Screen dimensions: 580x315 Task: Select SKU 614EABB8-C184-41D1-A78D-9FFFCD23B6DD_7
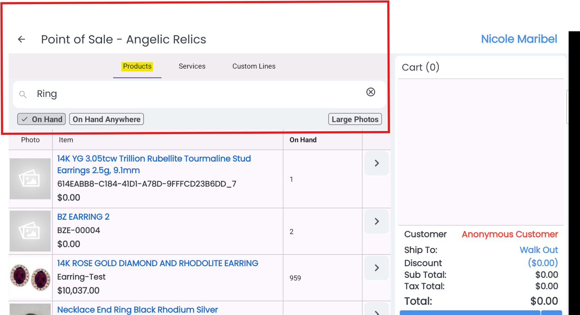(147, 184)
